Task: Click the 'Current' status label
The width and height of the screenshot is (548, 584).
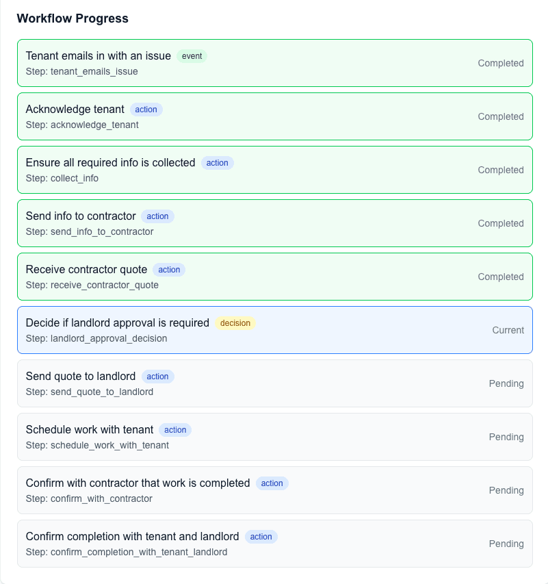Action: point(508,330)
